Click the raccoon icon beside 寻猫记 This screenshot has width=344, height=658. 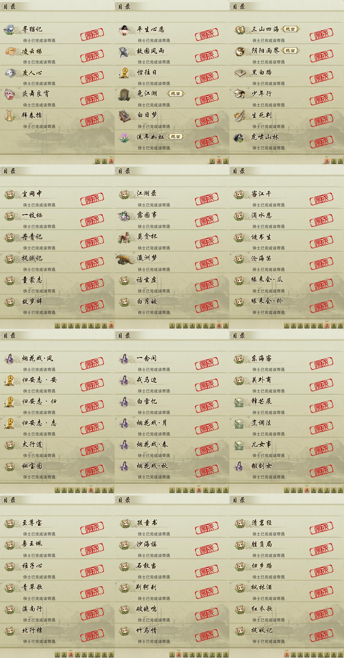click(x=10, y=29)
